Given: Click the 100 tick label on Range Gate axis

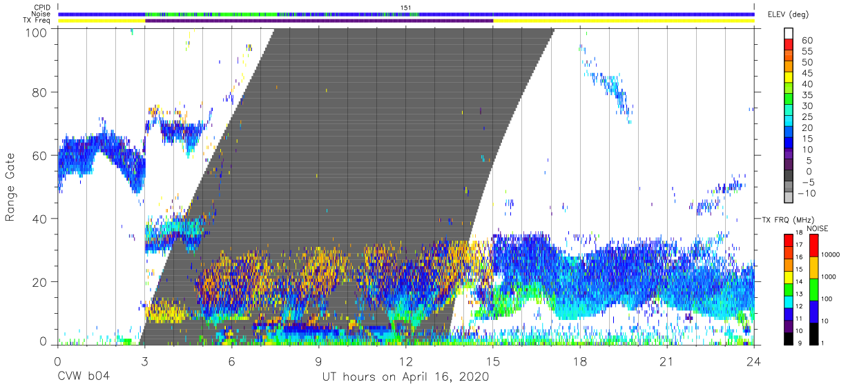Looking at the screenshot, I should point(37,32).
